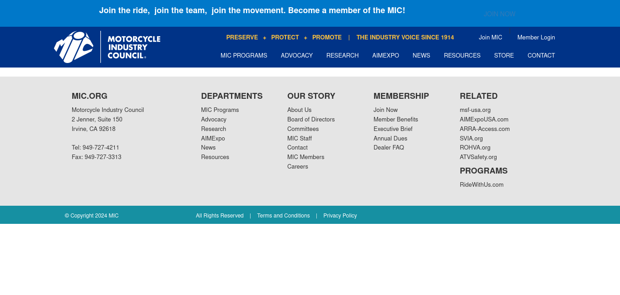Screen dimensions: 620x295
Task: Visit the STORE nav item
Action: [x=504, y=56]
